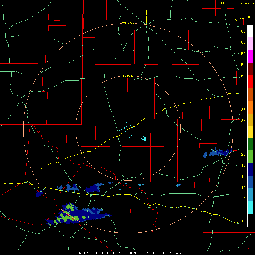Click the '18' legend value
The image size is (255, 255).
tap(243, 165)
